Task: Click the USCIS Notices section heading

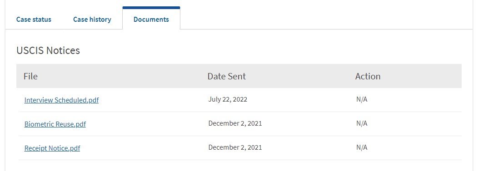Action: (48, 50)
